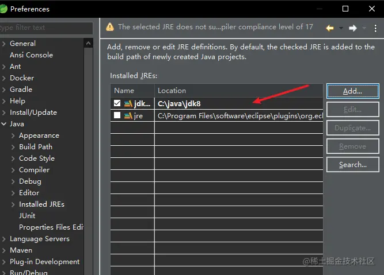Select the JUnit preference page

(27, 216)
